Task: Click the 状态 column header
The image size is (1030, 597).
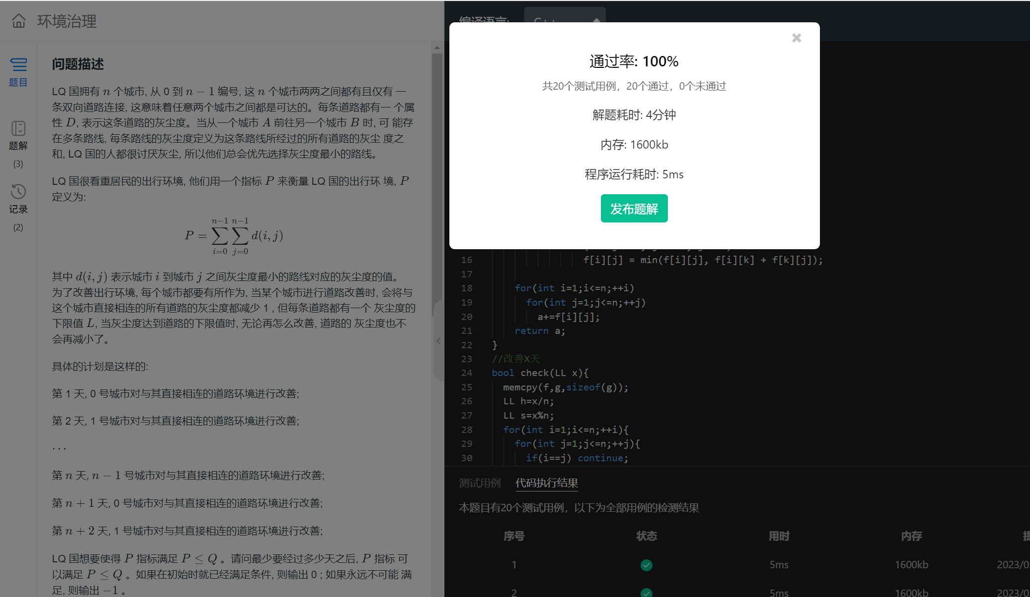Action: point(646,536)
